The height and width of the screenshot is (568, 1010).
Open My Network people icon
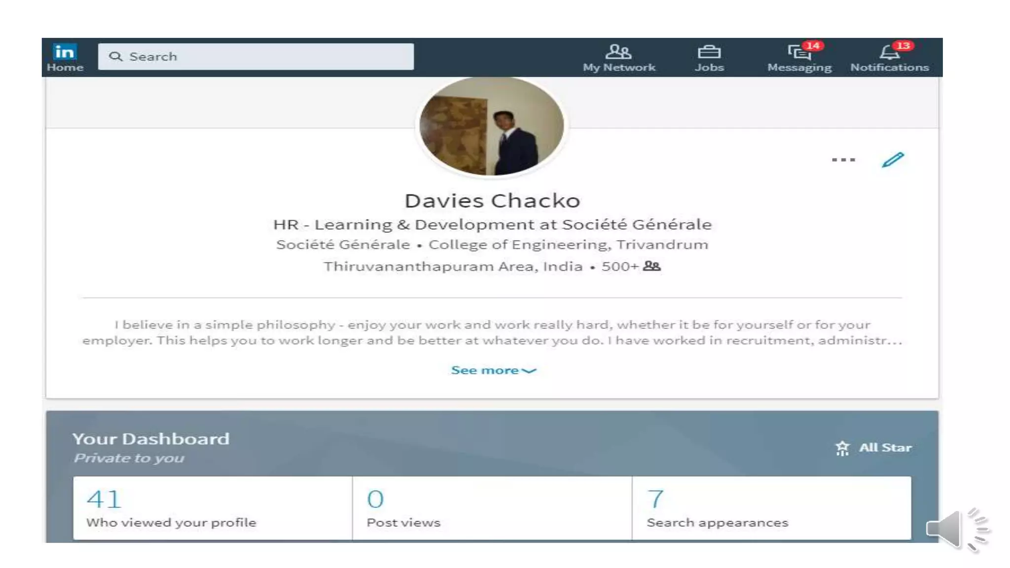(618, 52)
